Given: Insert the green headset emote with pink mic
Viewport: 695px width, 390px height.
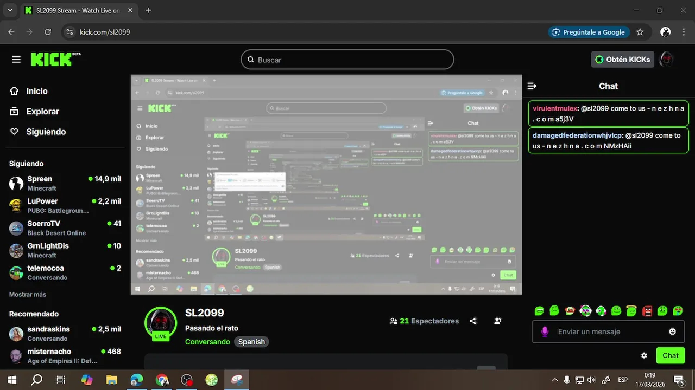Looking at the screenshot, I should coord(601,311).
